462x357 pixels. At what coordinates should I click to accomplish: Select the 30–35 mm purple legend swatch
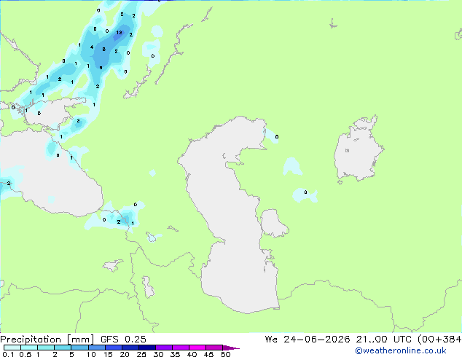click(x=164, y=348)
